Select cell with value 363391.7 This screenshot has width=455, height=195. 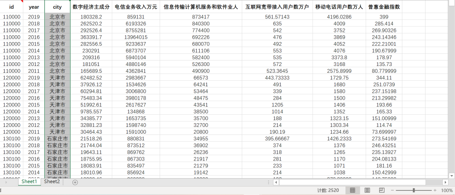tap(91, 37)
